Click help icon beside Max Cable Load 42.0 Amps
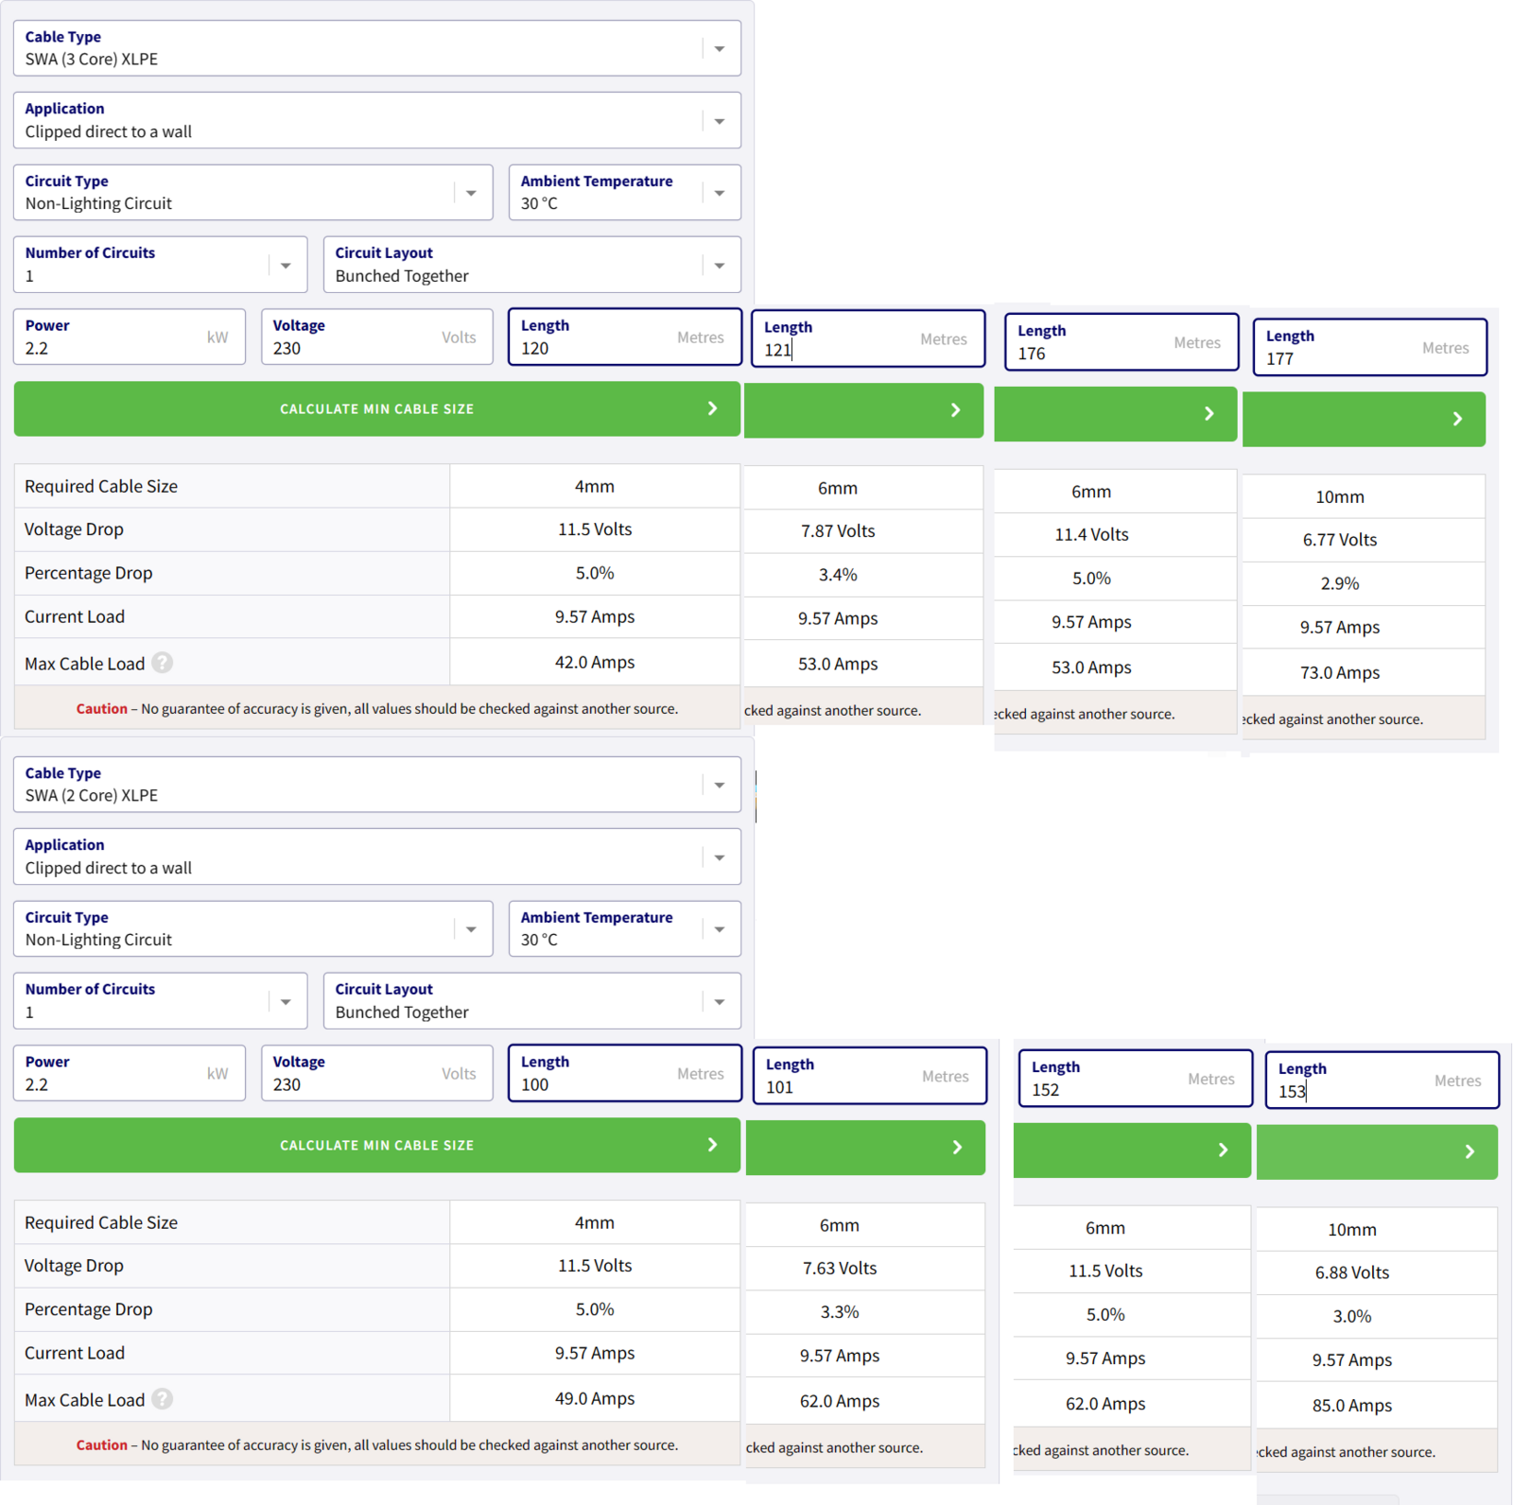This screenshot has height=1505, width=1513. pyautogui.click(x=163, y=663)
